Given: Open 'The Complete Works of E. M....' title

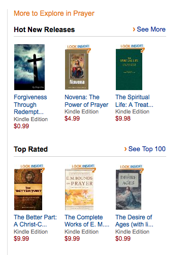Looking at the screenshot, I should [87, 221].
